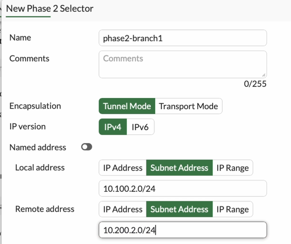
Task: Choose IP Range for Remote address
Action: point(233,209)
